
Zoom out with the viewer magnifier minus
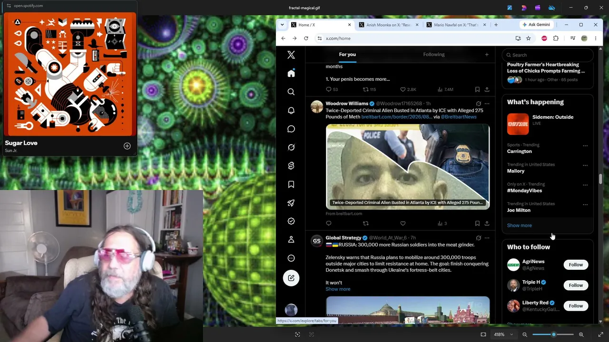(525, 334)
